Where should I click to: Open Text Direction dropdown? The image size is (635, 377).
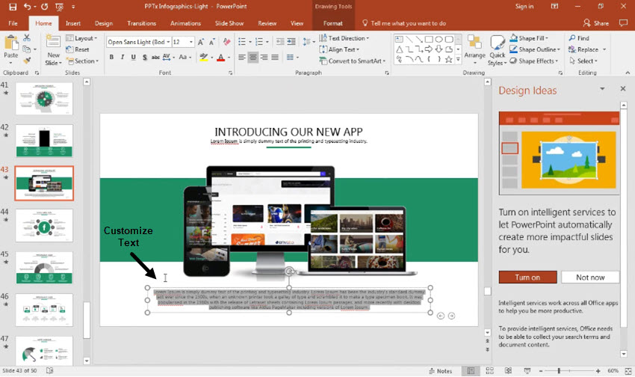344,38
